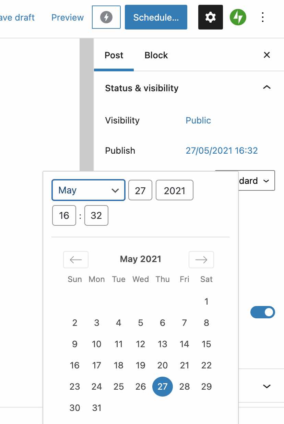Switch to the Block tab
Image resolution: width=284 pixels, height=424 pixels.
(156, 55)
